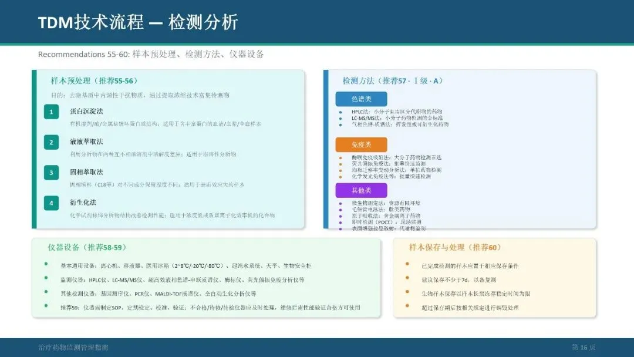Click the footer text 治疗药物监测管理指南

(x=73, y=347)
